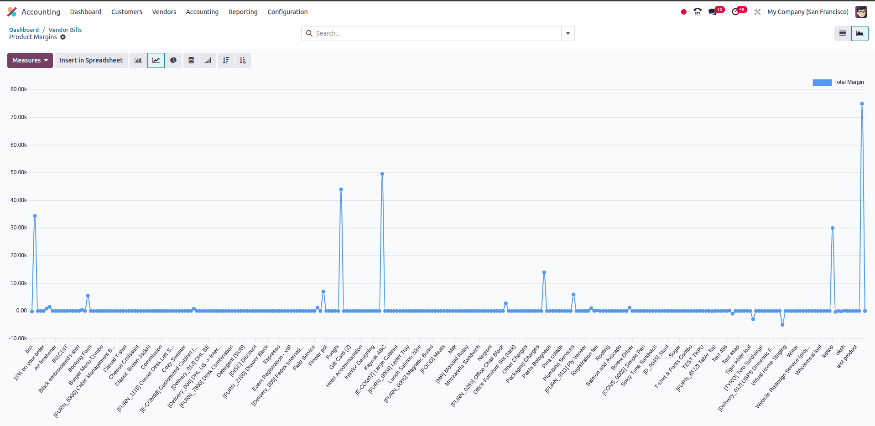The height and width of the screenshot is (426, 875).
Task: Open the Vendors menu
Action: [x=164, y=12]
